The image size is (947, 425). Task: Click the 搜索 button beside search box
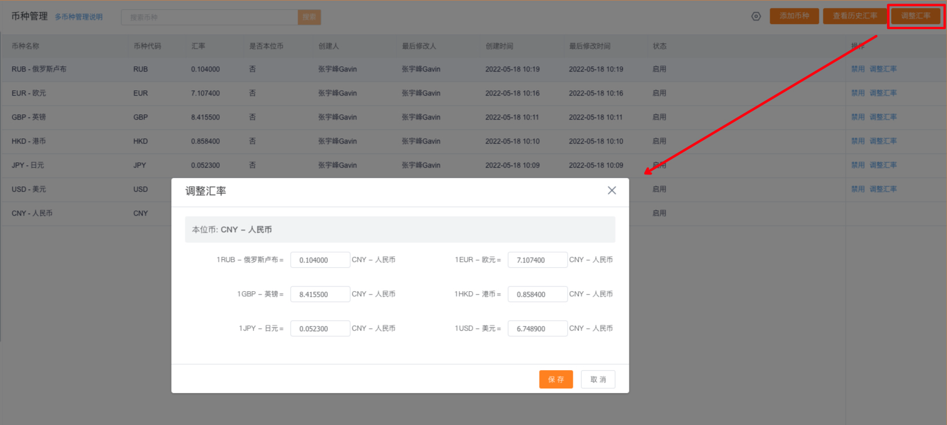click(x=309, y=17)
